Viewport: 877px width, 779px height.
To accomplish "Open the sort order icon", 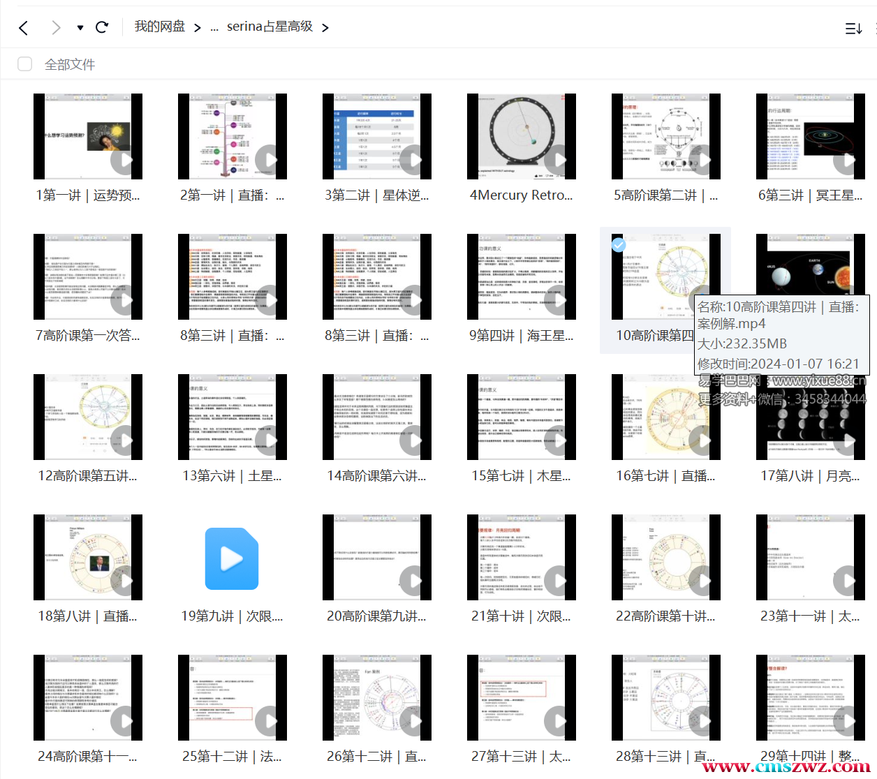I will point(853,29).
